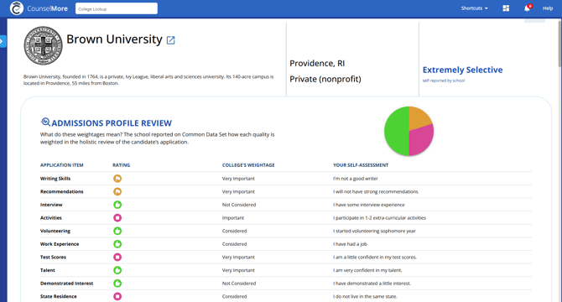
Task: Click the green pie chart slice
Action: pos(396,131)
